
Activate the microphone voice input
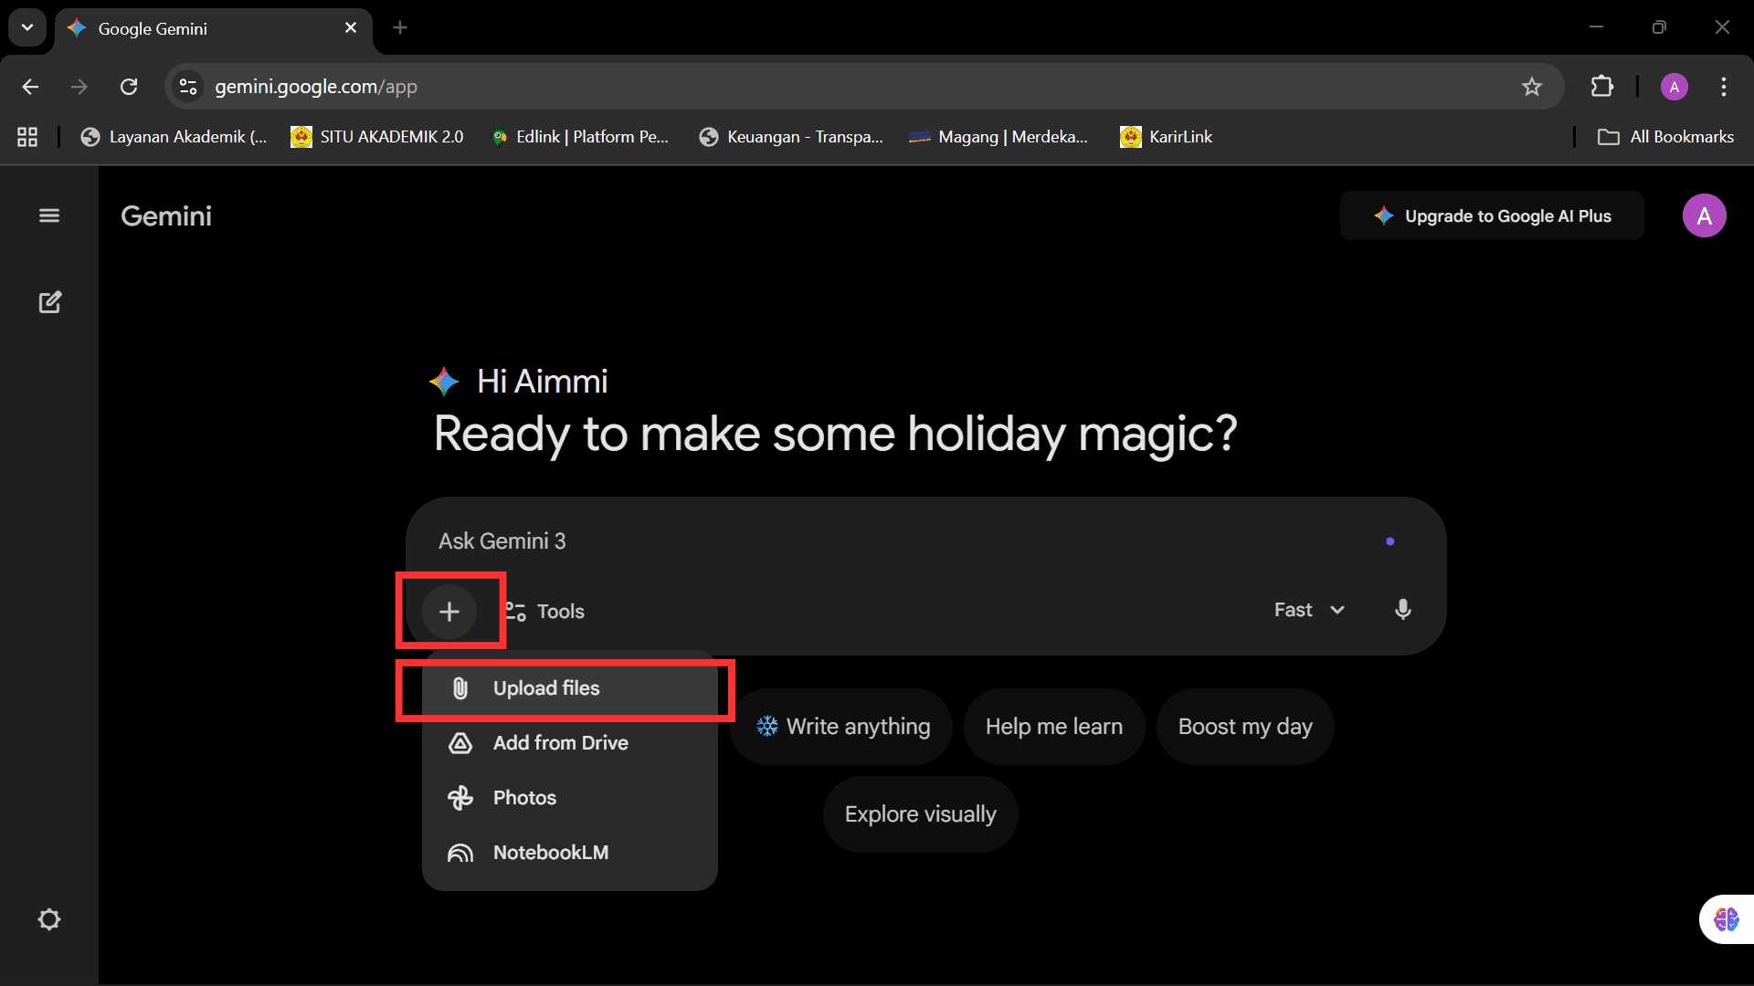(1402, 610)
